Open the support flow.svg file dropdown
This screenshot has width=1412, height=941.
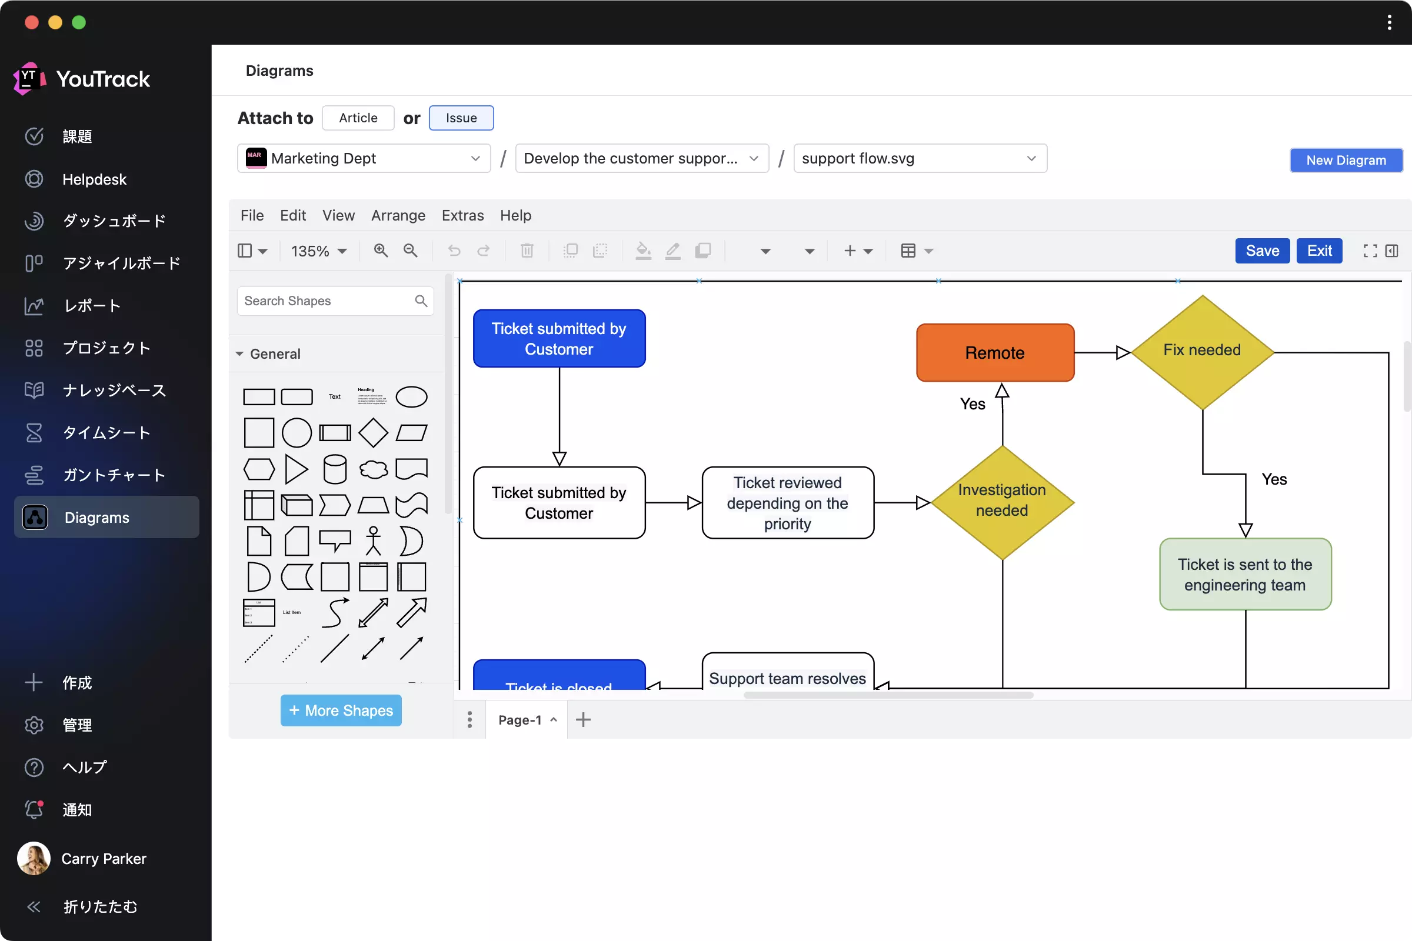point(920,158)
